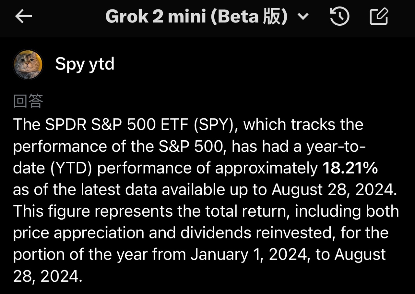415x294 pixels.
Task: Expand the model selector chevron
Action: (303, 17)
